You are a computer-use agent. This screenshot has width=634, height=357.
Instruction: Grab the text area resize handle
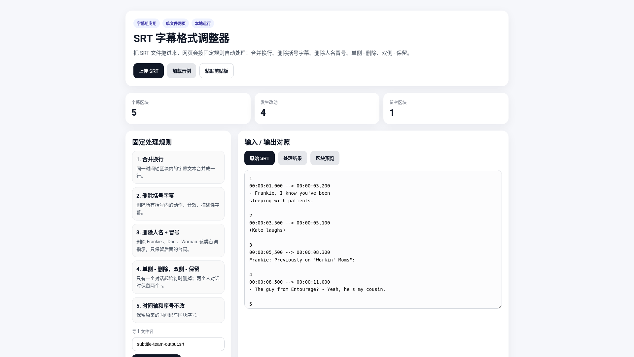(500, 306)
